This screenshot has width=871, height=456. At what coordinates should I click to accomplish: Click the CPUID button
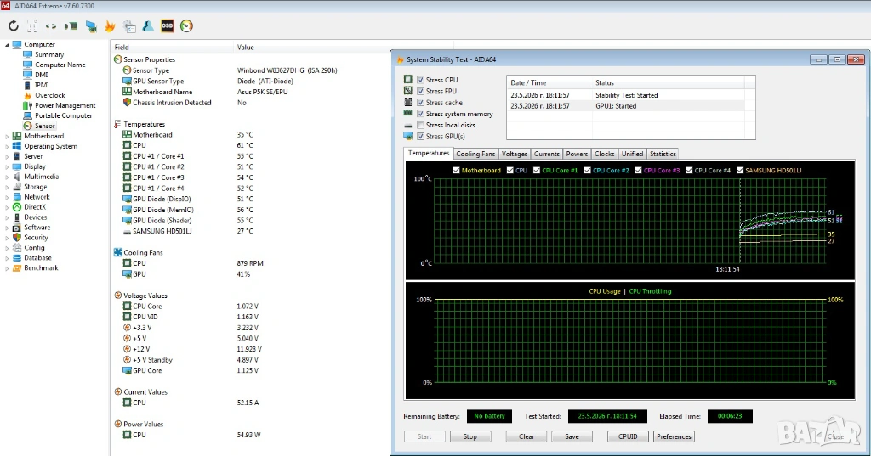628,436
